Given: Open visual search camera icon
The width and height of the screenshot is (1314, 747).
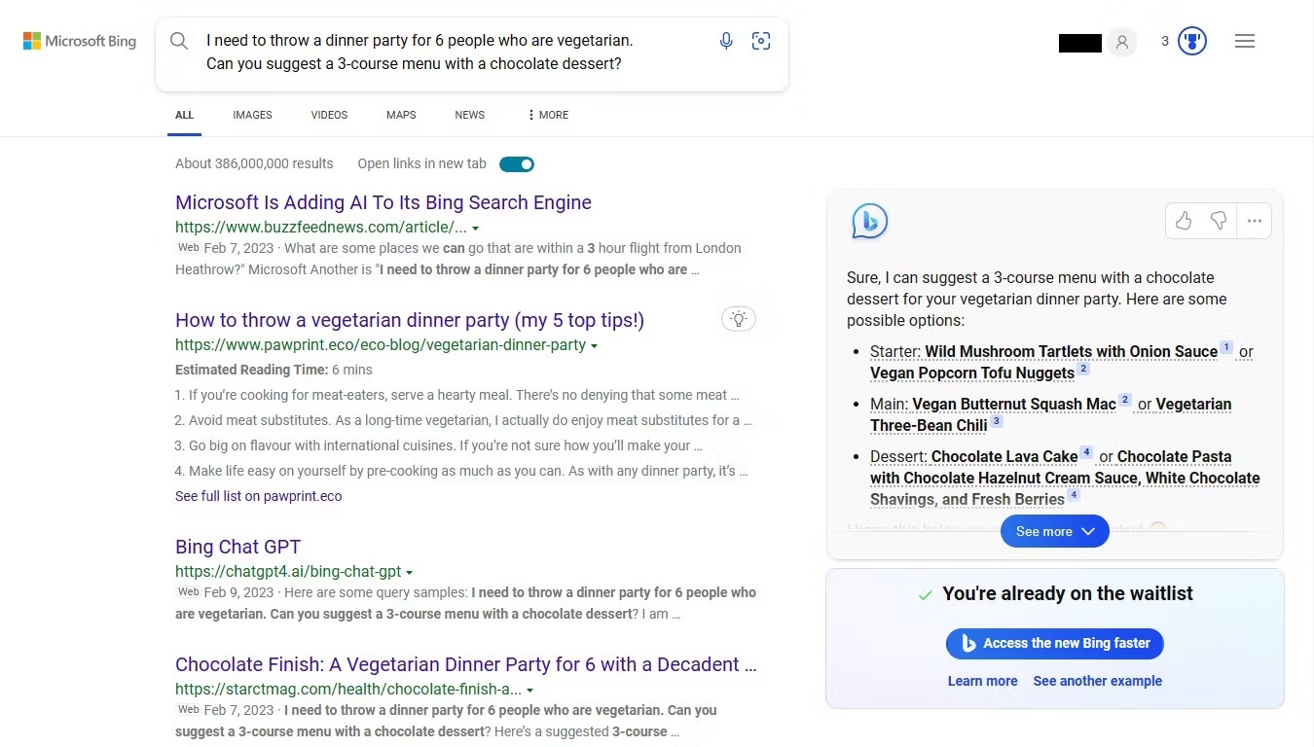Looking at the screenshot, I should (x=761, y=41).
